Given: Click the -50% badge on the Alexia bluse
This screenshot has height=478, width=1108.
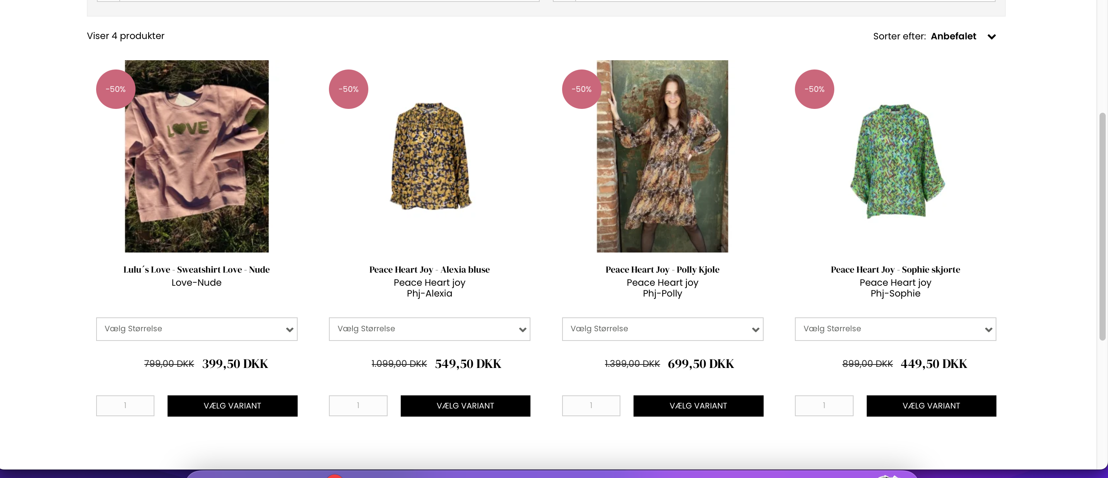Looking at the screenshot, I should pos(348,89).
